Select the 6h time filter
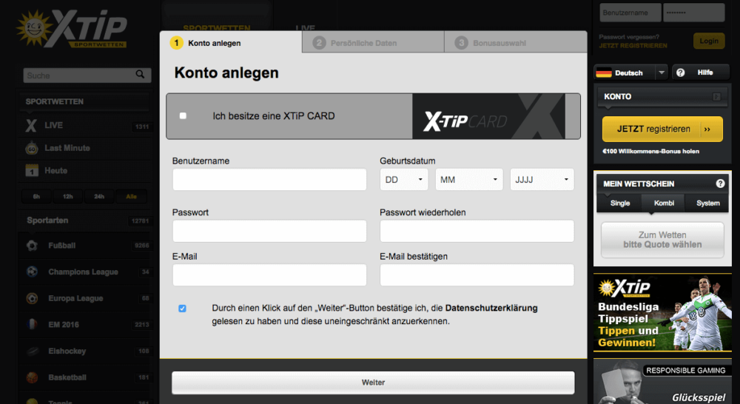 click(x=36, y=196)
